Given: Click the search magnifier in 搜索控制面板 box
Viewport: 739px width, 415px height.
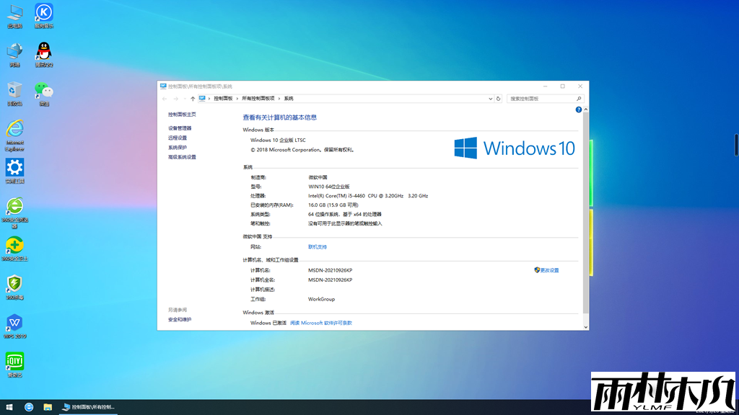Looking at the screenshot, I should click(x=579, y=99).
